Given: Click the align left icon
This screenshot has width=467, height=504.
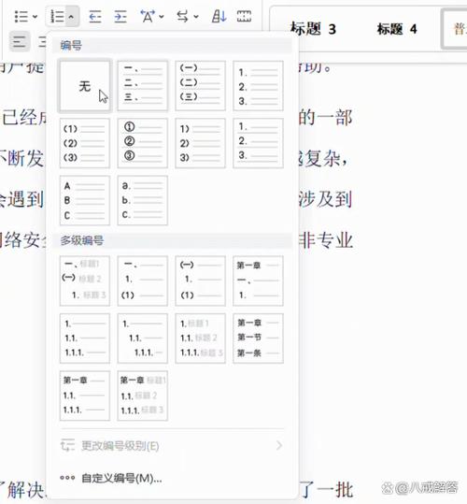Looking at the screenshot, I should point(20,42).
